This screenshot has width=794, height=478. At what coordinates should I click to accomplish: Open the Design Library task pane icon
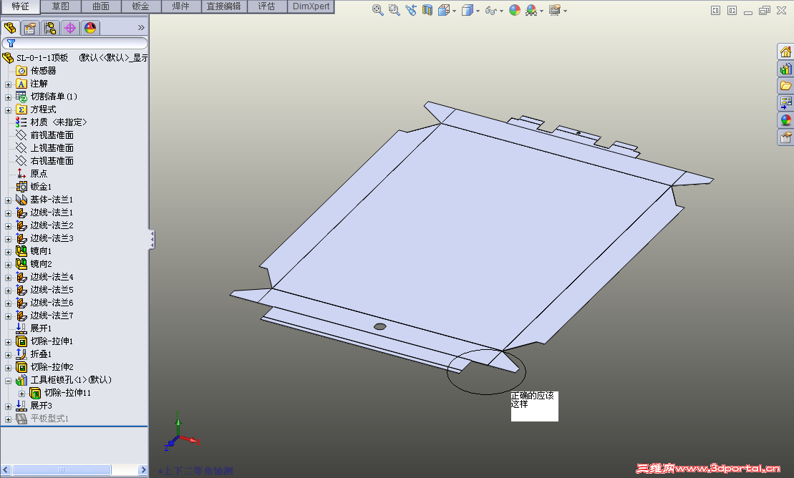click(785, 69)
